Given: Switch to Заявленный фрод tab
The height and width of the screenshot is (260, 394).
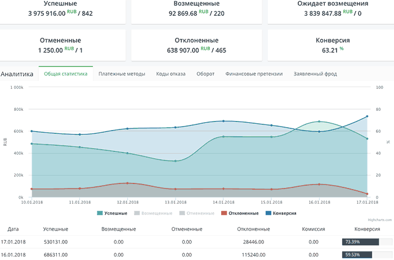Looking at the screenshot, I should click(x=315, y=74).
